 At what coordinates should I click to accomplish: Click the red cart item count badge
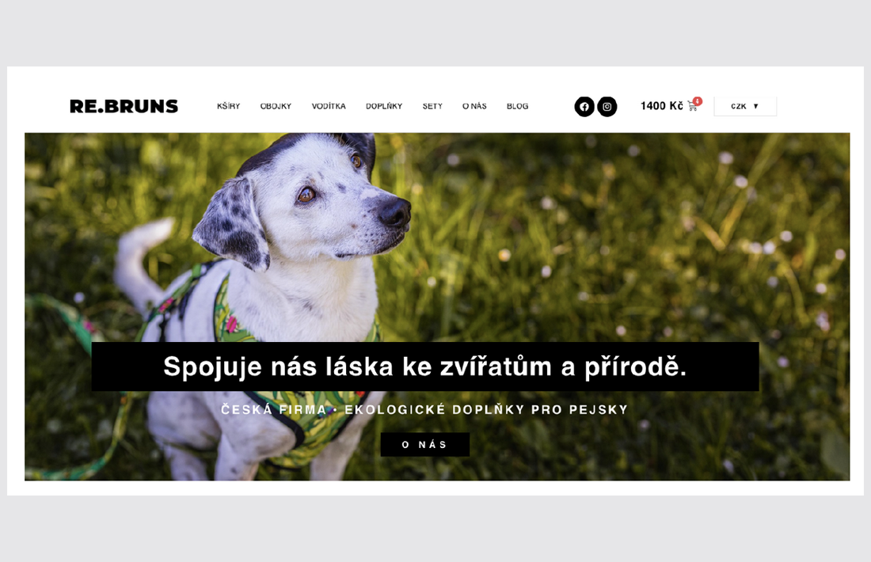coord(698,101)
